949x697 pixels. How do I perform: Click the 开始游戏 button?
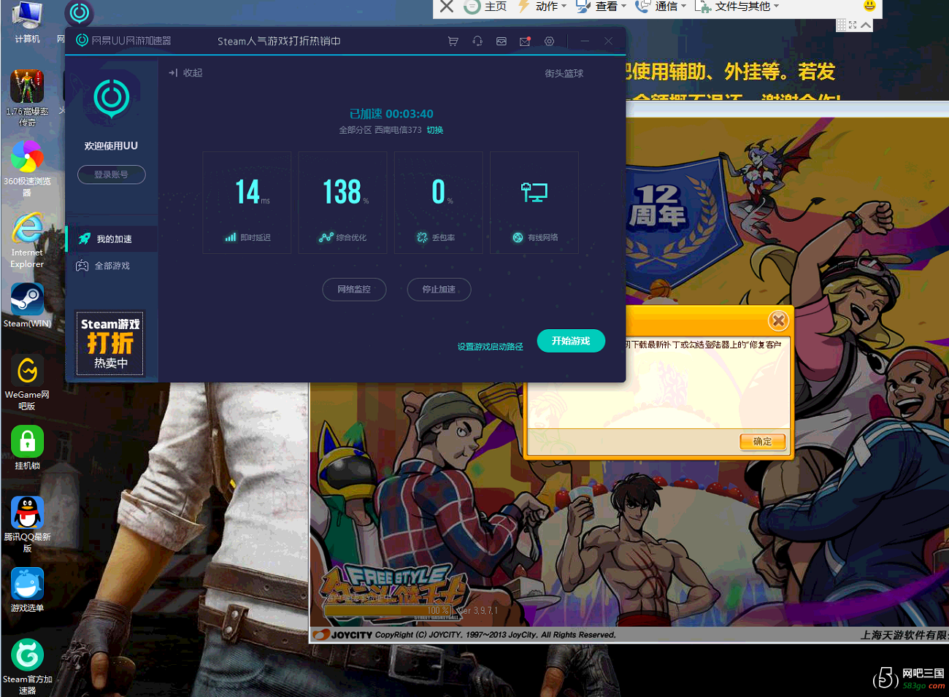pyautogui.click(x=571, y=341)
